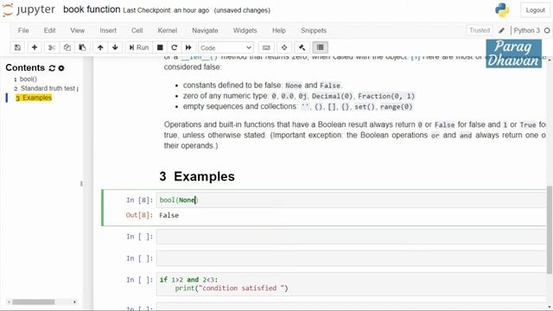This screenshot has width=553, height=311.
Task: Click the sidebar scrollbar right arrow
Action: pos(74,302)
